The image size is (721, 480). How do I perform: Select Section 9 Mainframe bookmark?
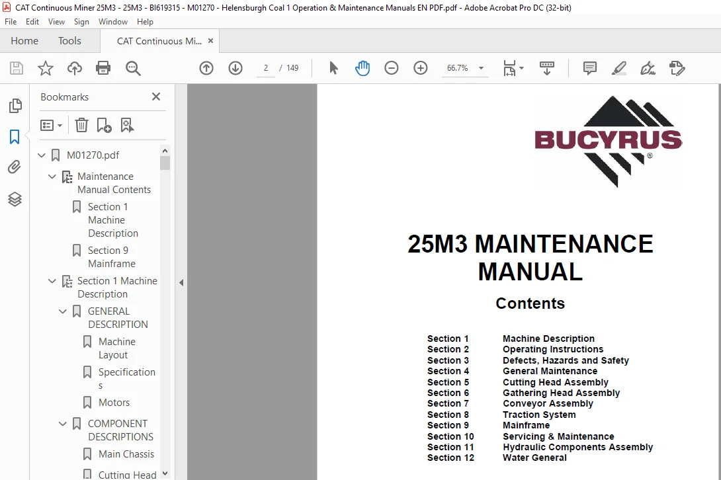(111, 257)
